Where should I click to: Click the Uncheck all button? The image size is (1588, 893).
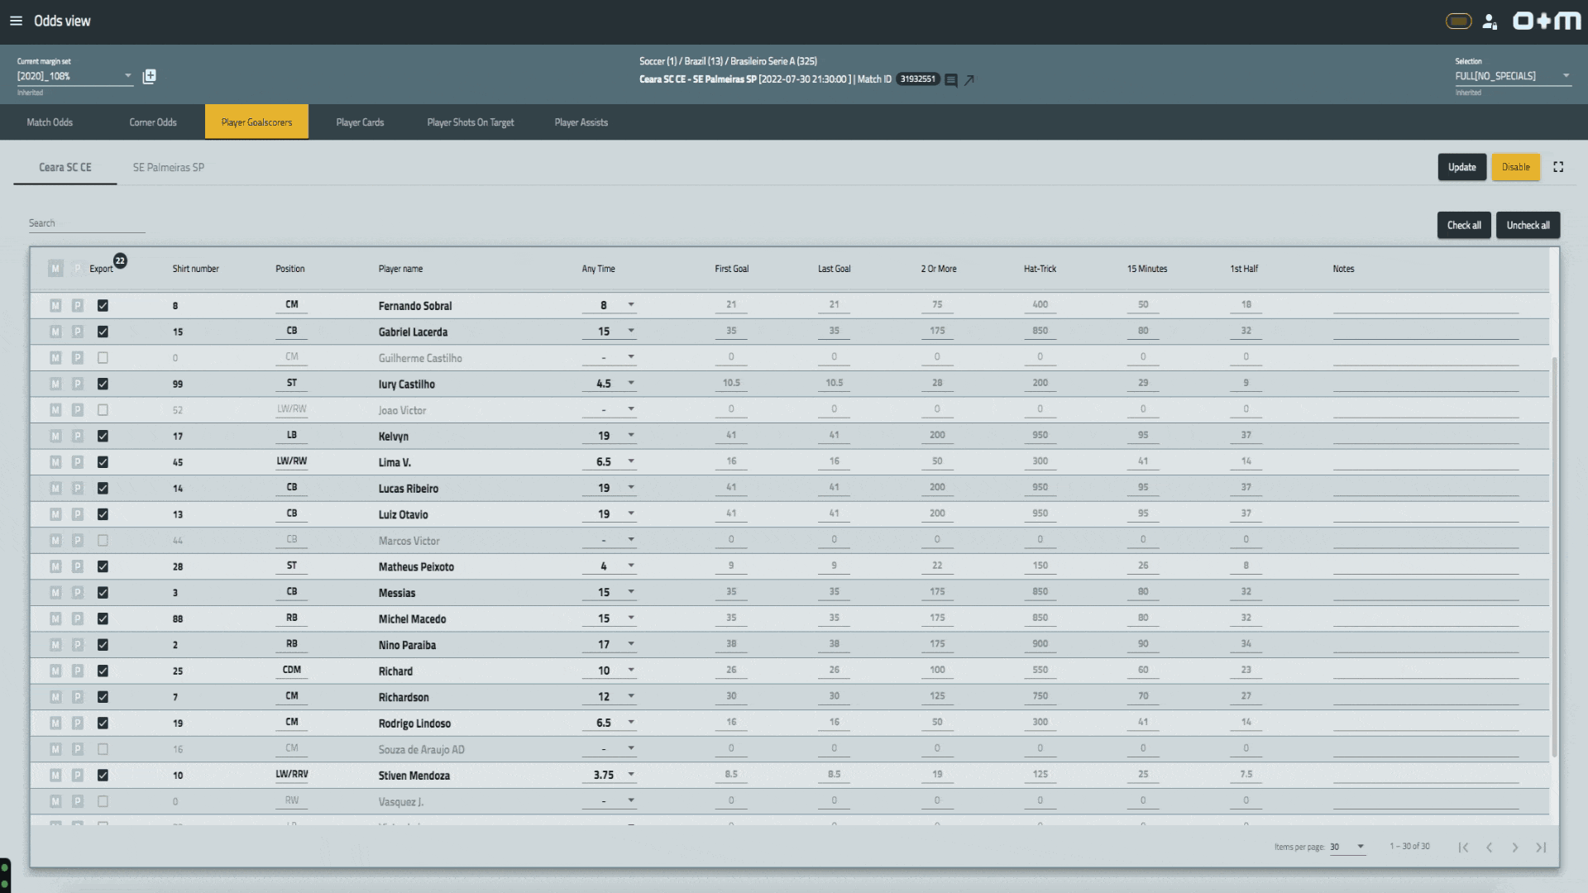click(x=1528, y=225)
